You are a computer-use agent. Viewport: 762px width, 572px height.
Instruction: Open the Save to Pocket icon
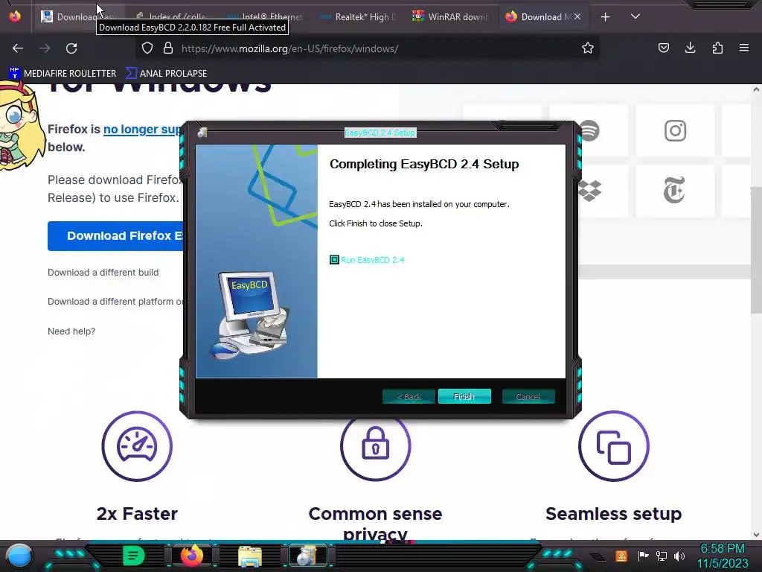[663, 48]
